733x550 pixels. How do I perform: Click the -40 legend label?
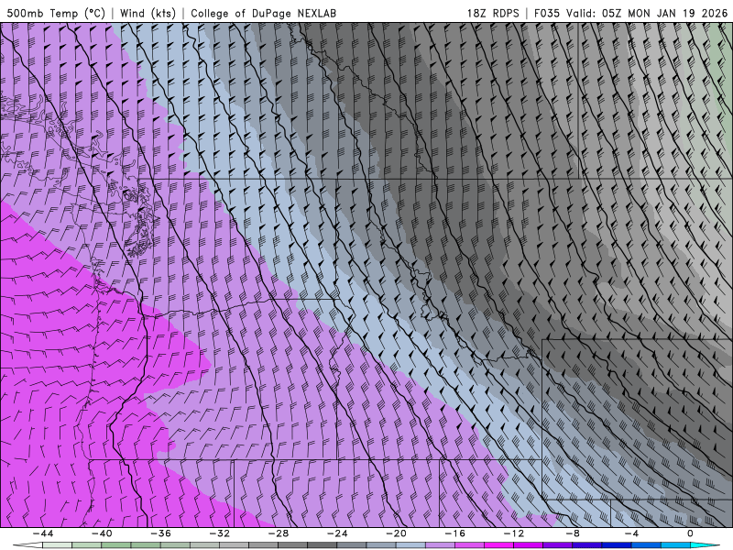pos(102,533)
